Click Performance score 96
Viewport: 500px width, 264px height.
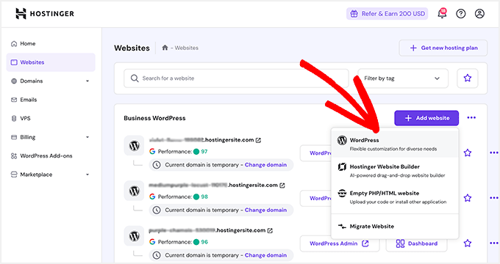coord(204,242)
